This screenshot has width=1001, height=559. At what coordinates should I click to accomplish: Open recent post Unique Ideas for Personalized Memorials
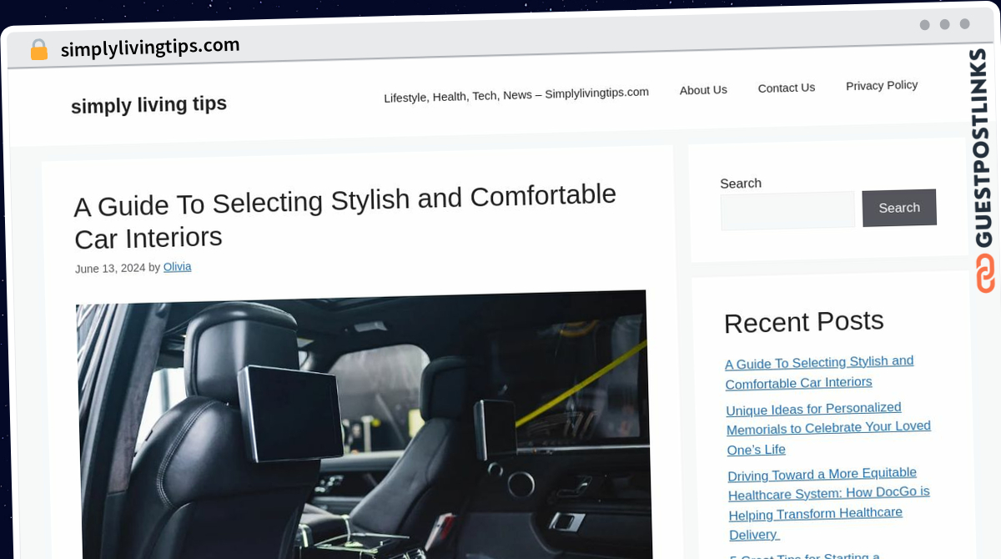(x=828, y=428)
